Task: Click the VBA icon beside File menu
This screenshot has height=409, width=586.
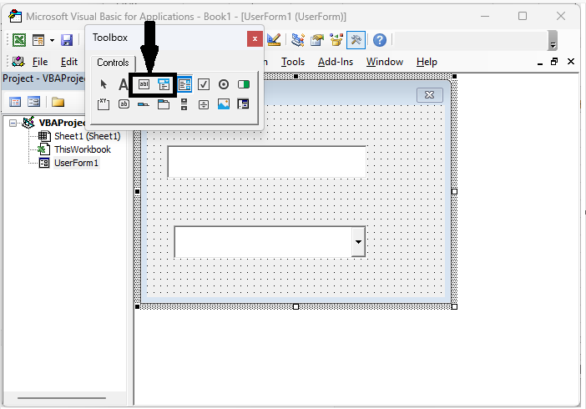Action: click(x=18, y=61)
